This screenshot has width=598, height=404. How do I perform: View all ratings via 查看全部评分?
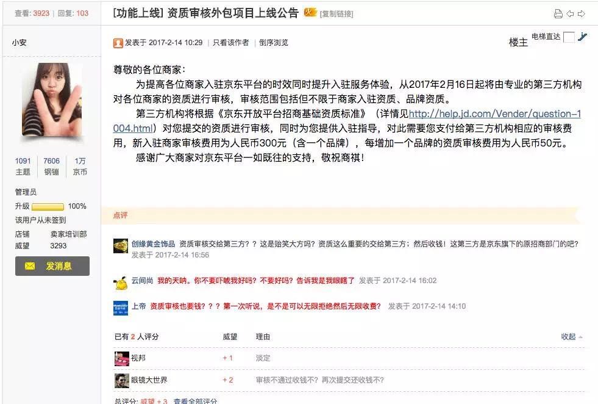click(195, 401)
